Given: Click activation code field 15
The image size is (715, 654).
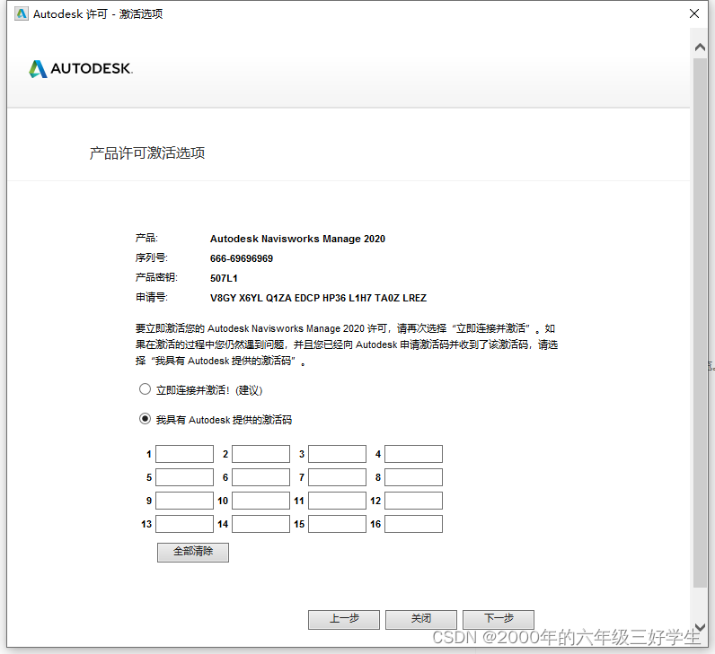Looking at the screenshot, I should tap(338, 524).
